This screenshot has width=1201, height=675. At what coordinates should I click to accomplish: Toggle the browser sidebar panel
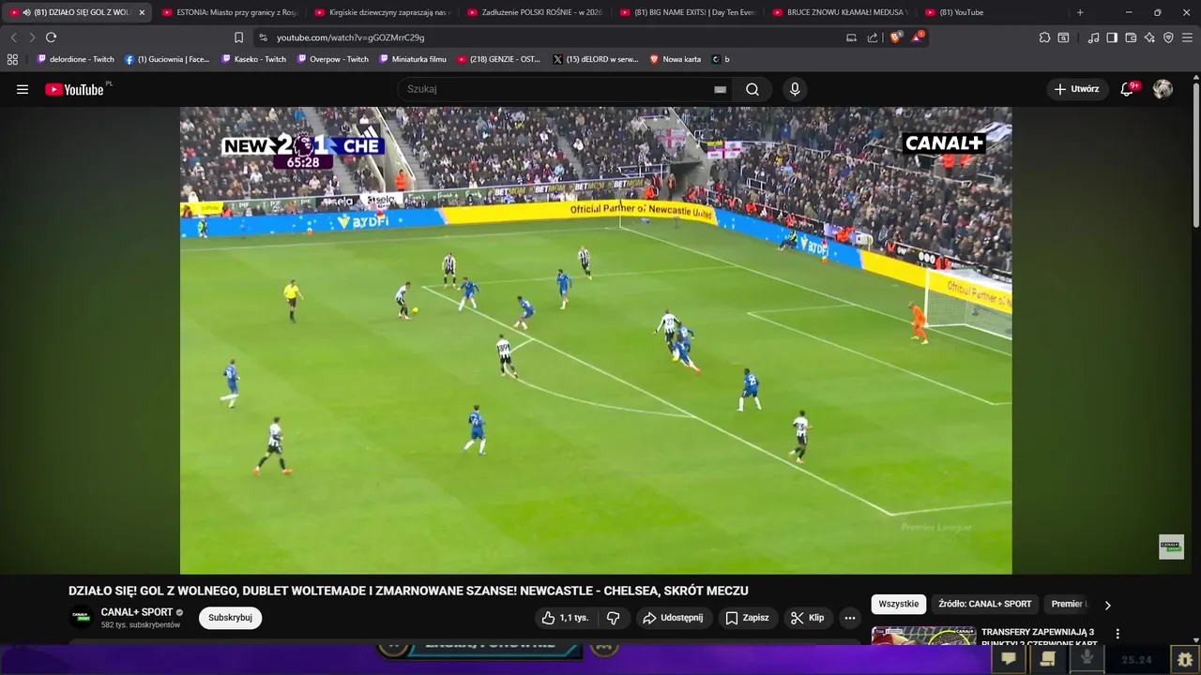click(1112, 37)
